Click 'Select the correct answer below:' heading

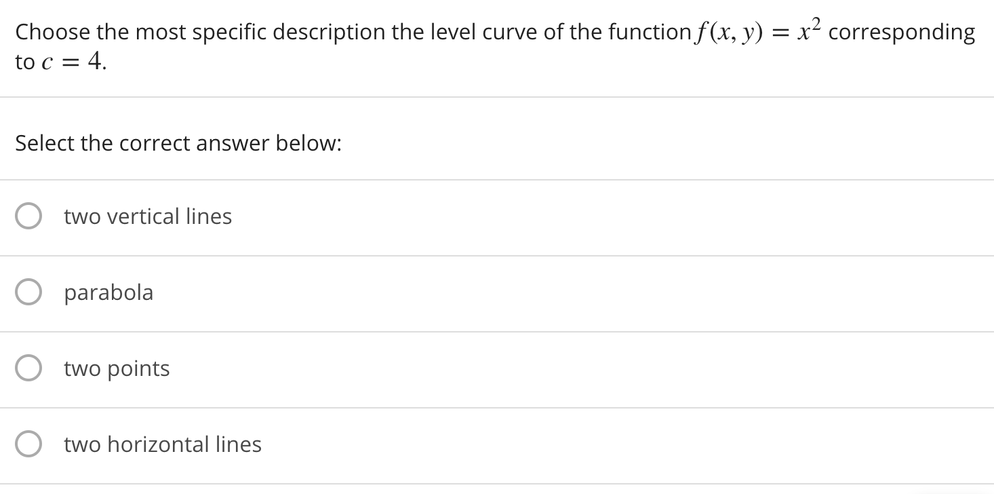pos(178,142)
